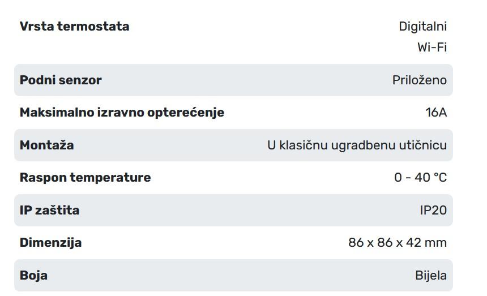This screenshot has height=296, width=487.
Task: Click the 'IP zaštita' label
Action: point(49,211)
